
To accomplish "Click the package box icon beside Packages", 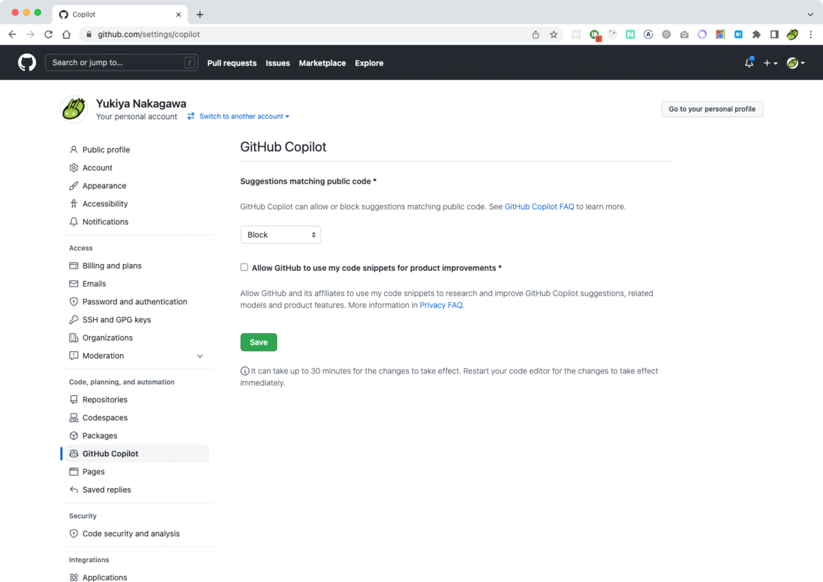I will point(73,435).
